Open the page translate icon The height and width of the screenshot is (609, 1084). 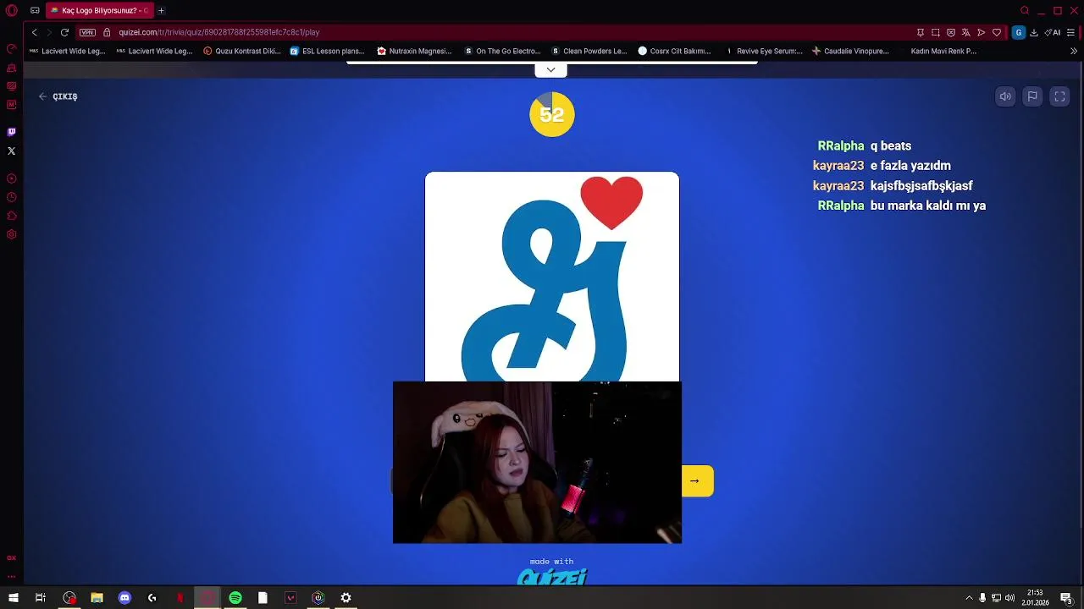click(x=966, y=32)
